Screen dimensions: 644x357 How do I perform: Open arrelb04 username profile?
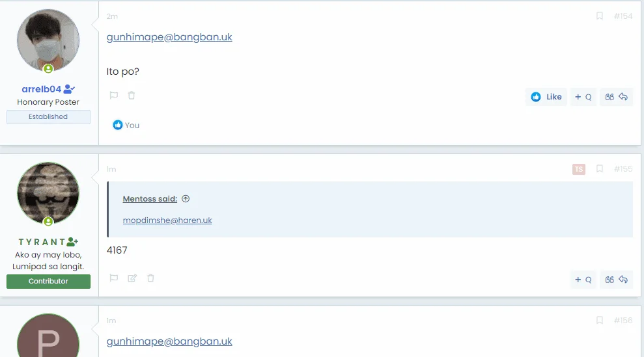coord(42,89)
